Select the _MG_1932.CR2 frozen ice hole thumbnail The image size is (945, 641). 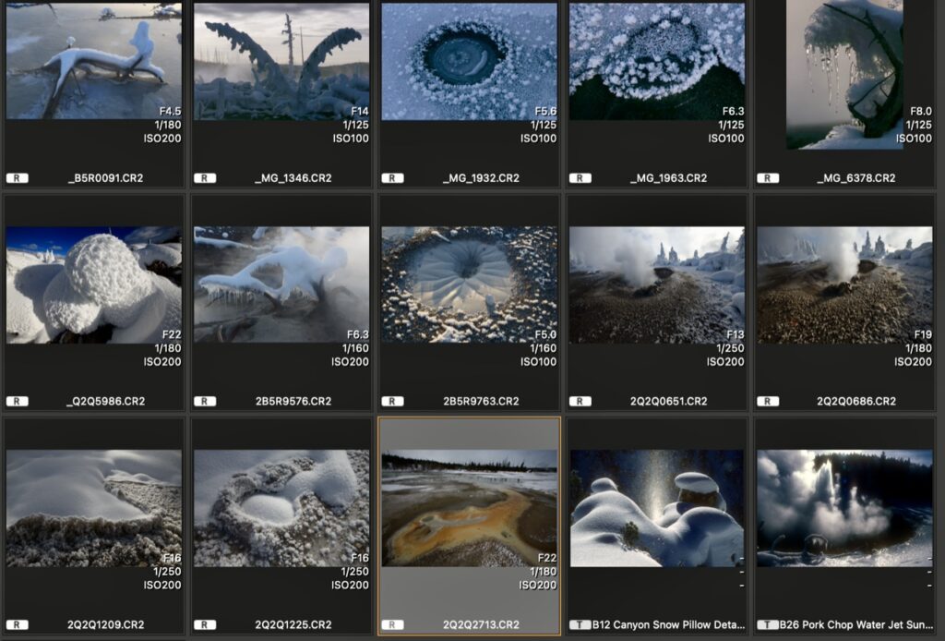pos(469,61)
